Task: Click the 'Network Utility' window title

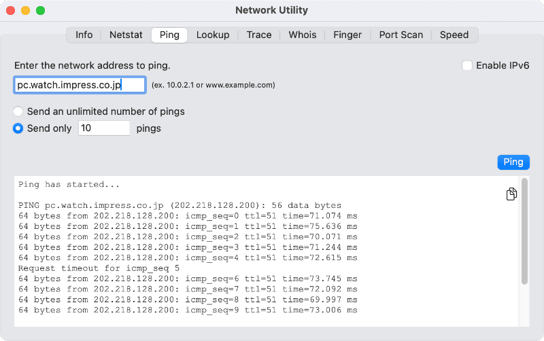Action: click(271, 10)
